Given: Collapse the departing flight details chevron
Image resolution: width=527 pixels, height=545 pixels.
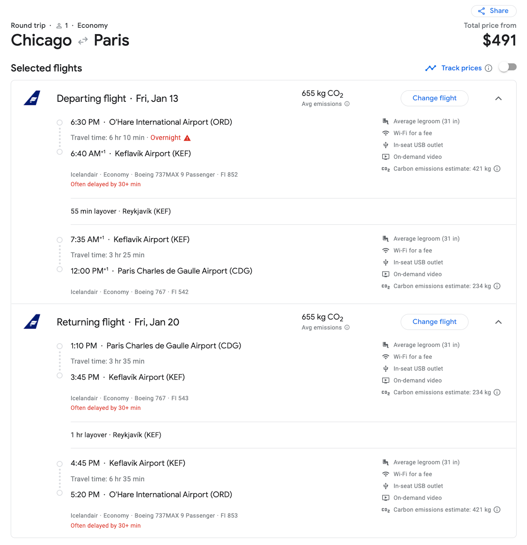Looking at the screenshot, I should coord(498,98).
